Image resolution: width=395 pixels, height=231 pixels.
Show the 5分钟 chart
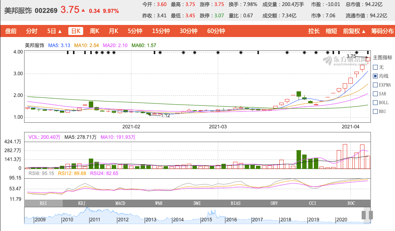(135, 31)
